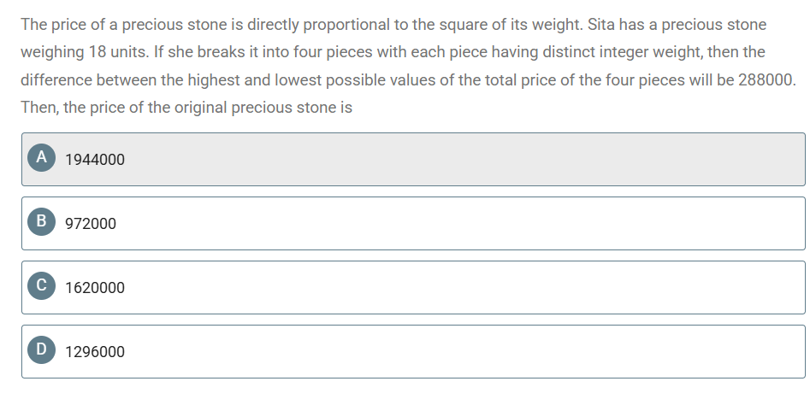Screen dimensions: 810x399
Task: Select answer 1944000
Action: click(95, 160)
